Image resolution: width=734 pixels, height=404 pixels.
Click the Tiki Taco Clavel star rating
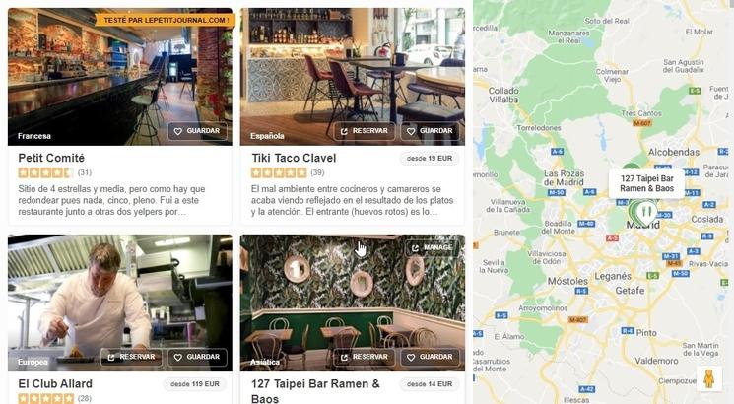[x=279, y=172]
